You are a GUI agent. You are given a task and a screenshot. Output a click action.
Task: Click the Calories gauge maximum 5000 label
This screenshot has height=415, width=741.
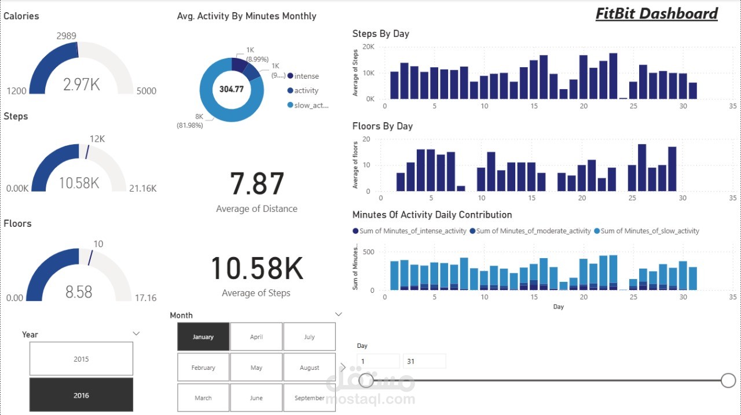pos(145,91)
